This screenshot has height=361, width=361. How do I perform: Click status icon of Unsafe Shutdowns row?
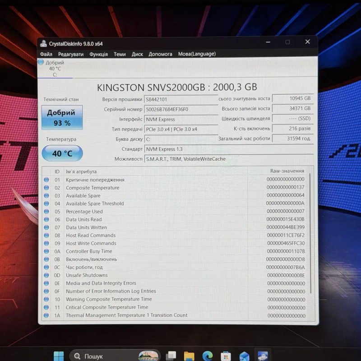(46, 275)
